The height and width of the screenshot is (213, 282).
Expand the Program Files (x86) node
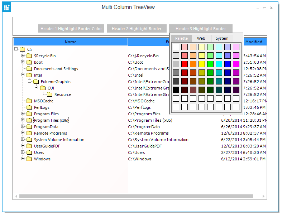pos(23,120)
